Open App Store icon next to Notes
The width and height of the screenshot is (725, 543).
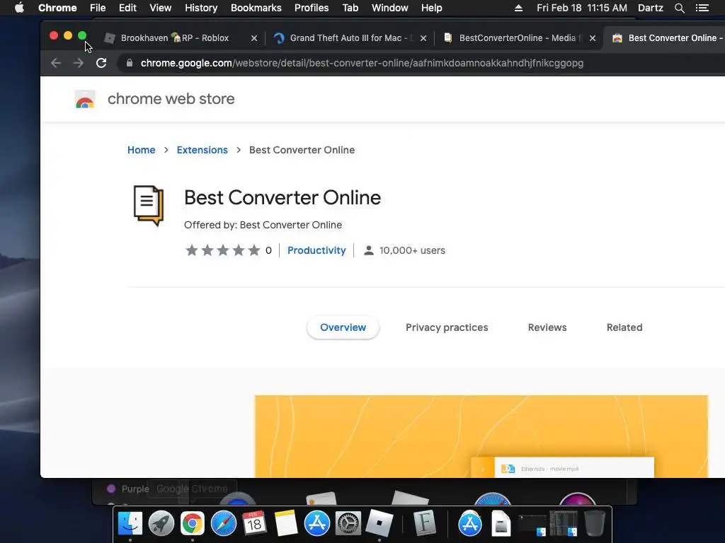(x=317, y=524)
